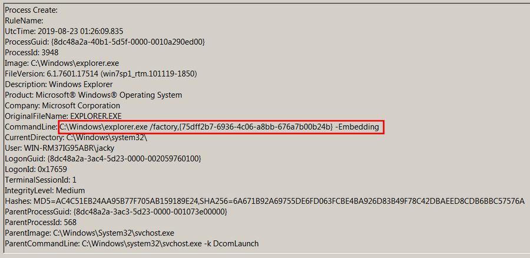Click the ParentCommandLine DcomLaunch line
The image size is (530, 258).
(131, 243)
